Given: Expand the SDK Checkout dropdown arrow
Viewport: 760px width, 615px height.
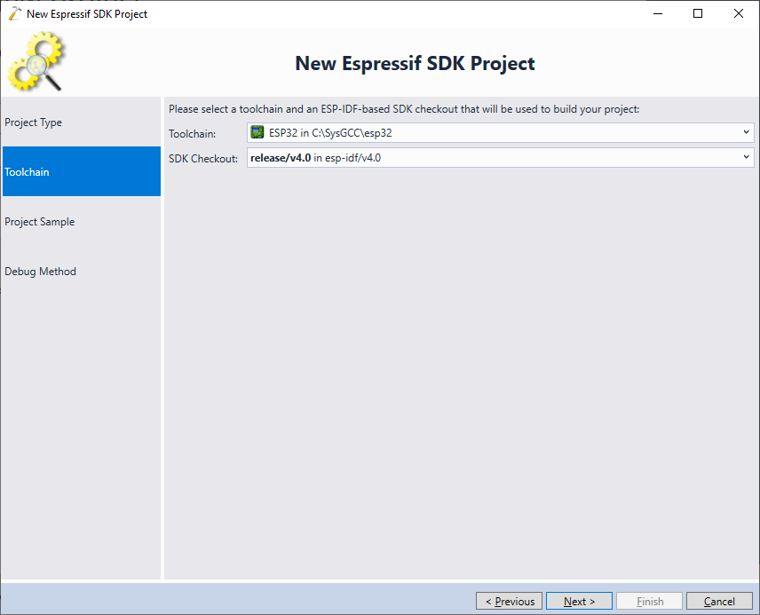Looking at the screenshot, I should tap(746, 157).
